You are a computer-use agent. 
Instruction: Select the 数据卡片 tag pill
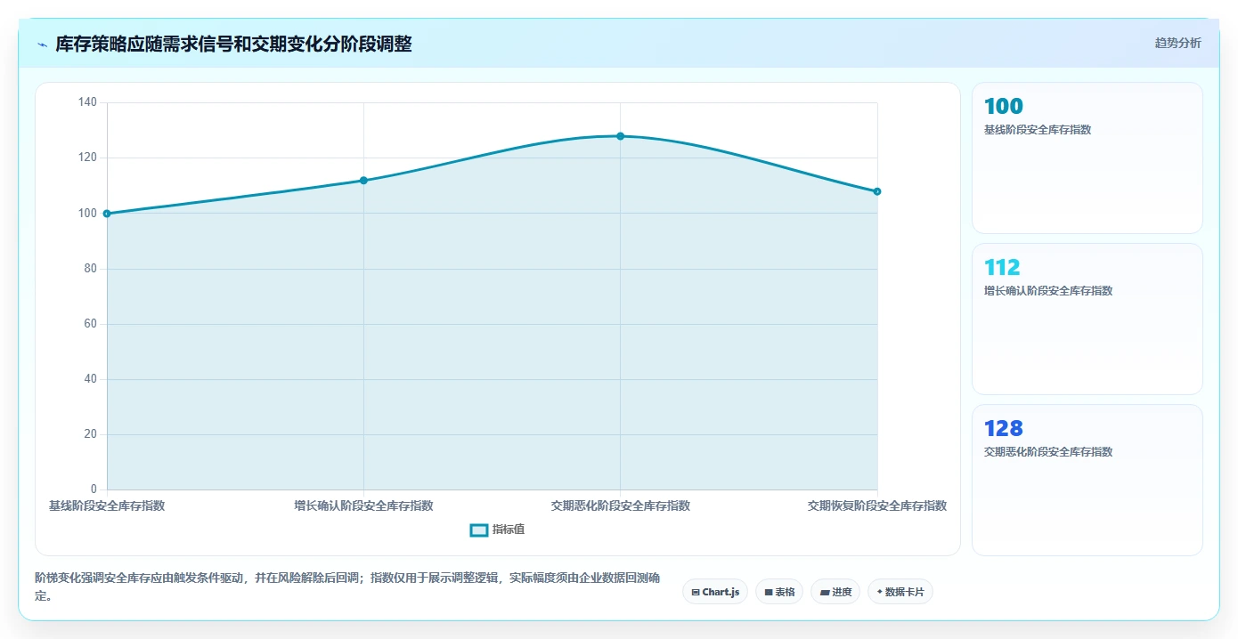[x=900, y=592]
